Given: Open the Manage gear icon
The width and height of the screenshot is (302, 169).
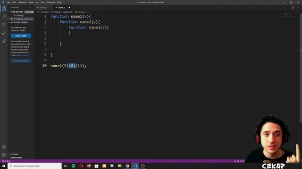Looking at the screenshot, I should 4,155.
